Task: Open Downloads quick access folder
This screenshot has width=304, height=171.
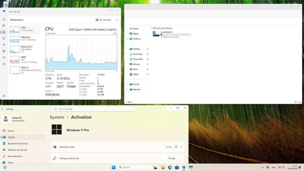Action: click(136, 54)
